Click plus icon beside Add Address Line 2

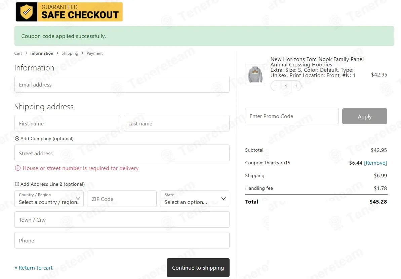17,184
